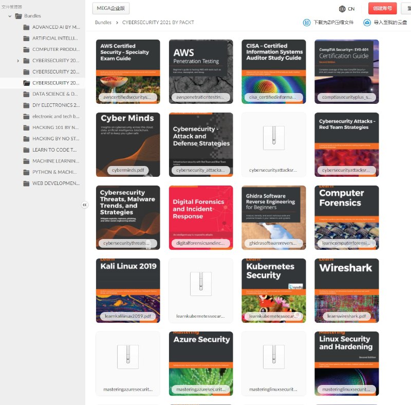This screenshot has width=411, height=405.
Task: Collapse the Bundles tree node chevron
Action: 10,16
